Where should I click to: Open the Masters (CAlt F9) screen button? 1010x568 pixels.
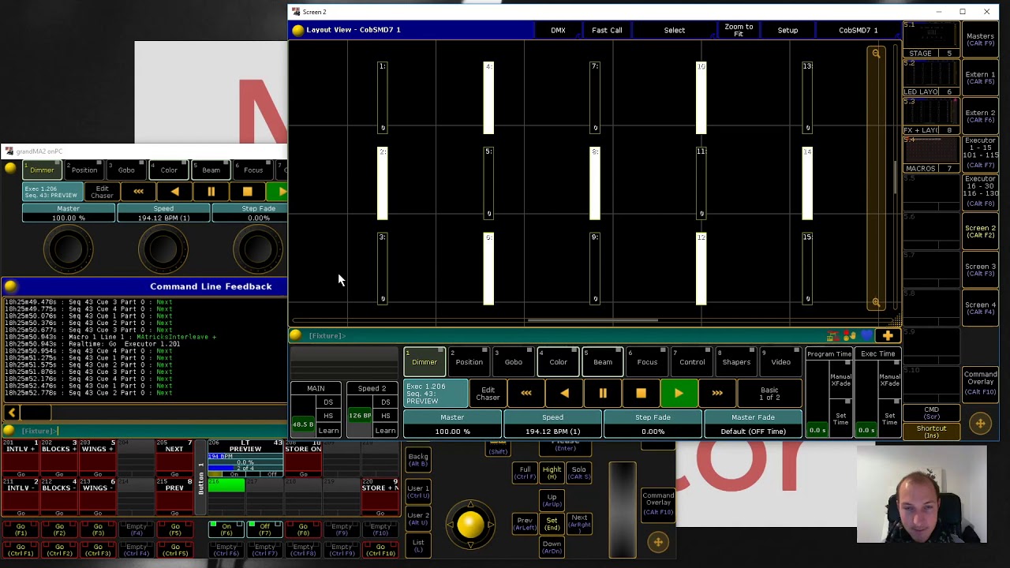pos(980,39)
